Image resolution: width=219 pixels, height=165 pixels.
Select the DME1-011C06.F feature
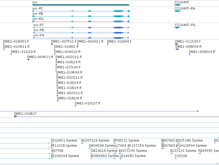click(x=177, y=44)
